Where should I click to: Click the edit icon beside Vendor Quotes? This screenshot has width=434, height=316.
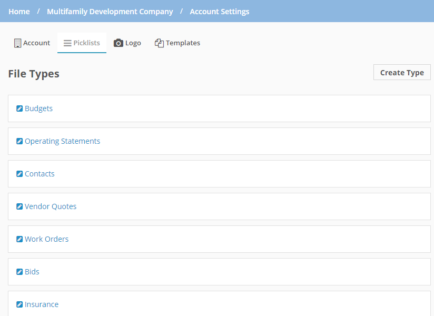click(x=19, y=206)
